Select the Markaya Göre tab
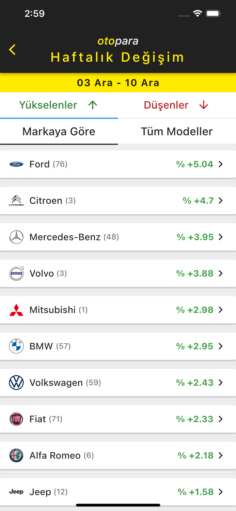Viewport: 236px width, 511px height. coord(59,131)
